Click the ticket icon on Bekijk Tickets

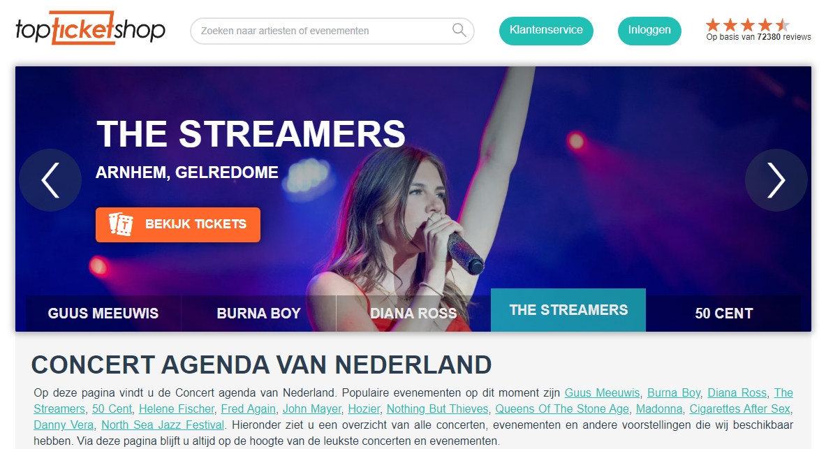pos(121,225)
